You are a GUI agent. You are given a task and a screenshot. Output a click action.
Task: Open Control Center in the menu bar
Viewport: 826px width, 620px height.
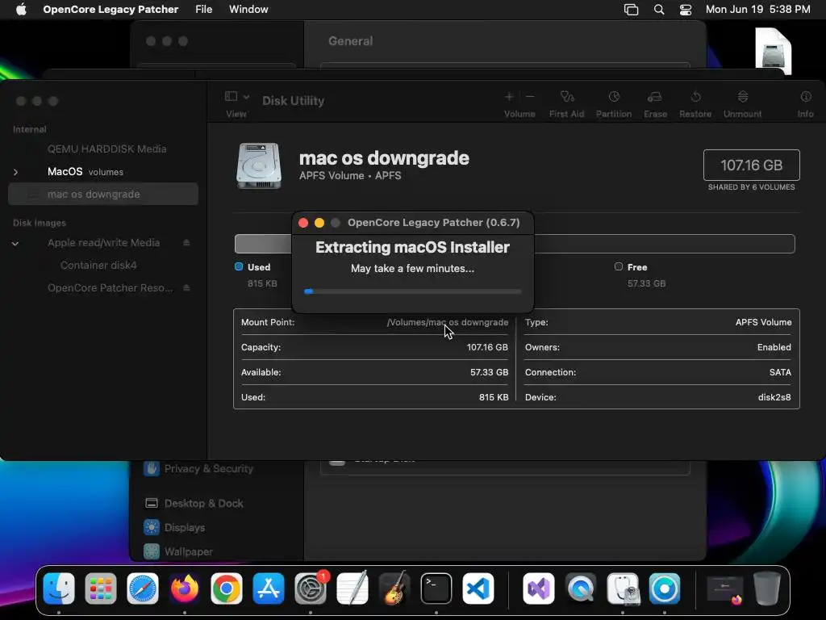click(x=686, y=10)
